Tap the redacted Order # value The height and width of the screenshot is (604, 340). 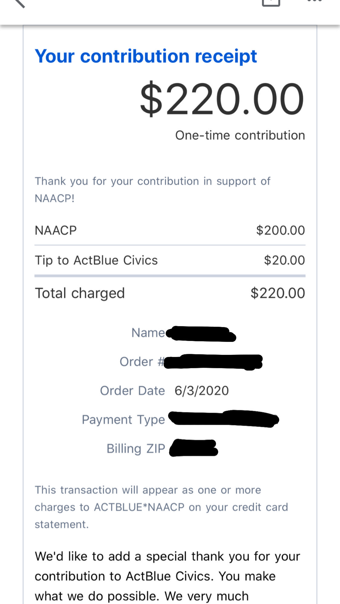213,362
